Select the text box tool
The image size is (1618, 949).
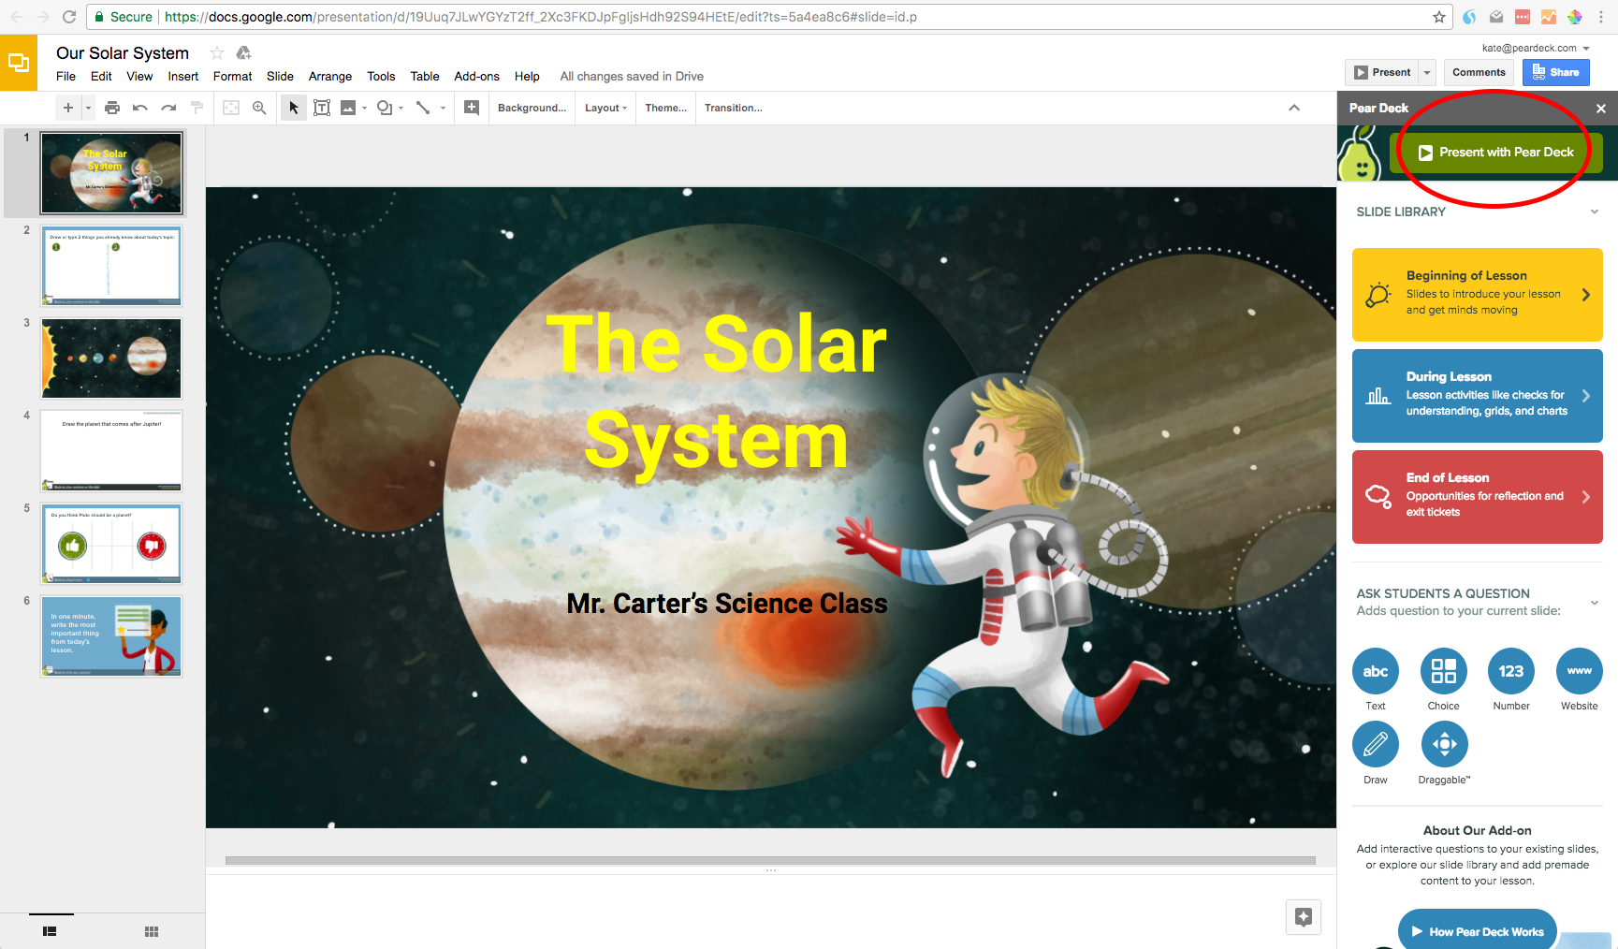point(322,108)
